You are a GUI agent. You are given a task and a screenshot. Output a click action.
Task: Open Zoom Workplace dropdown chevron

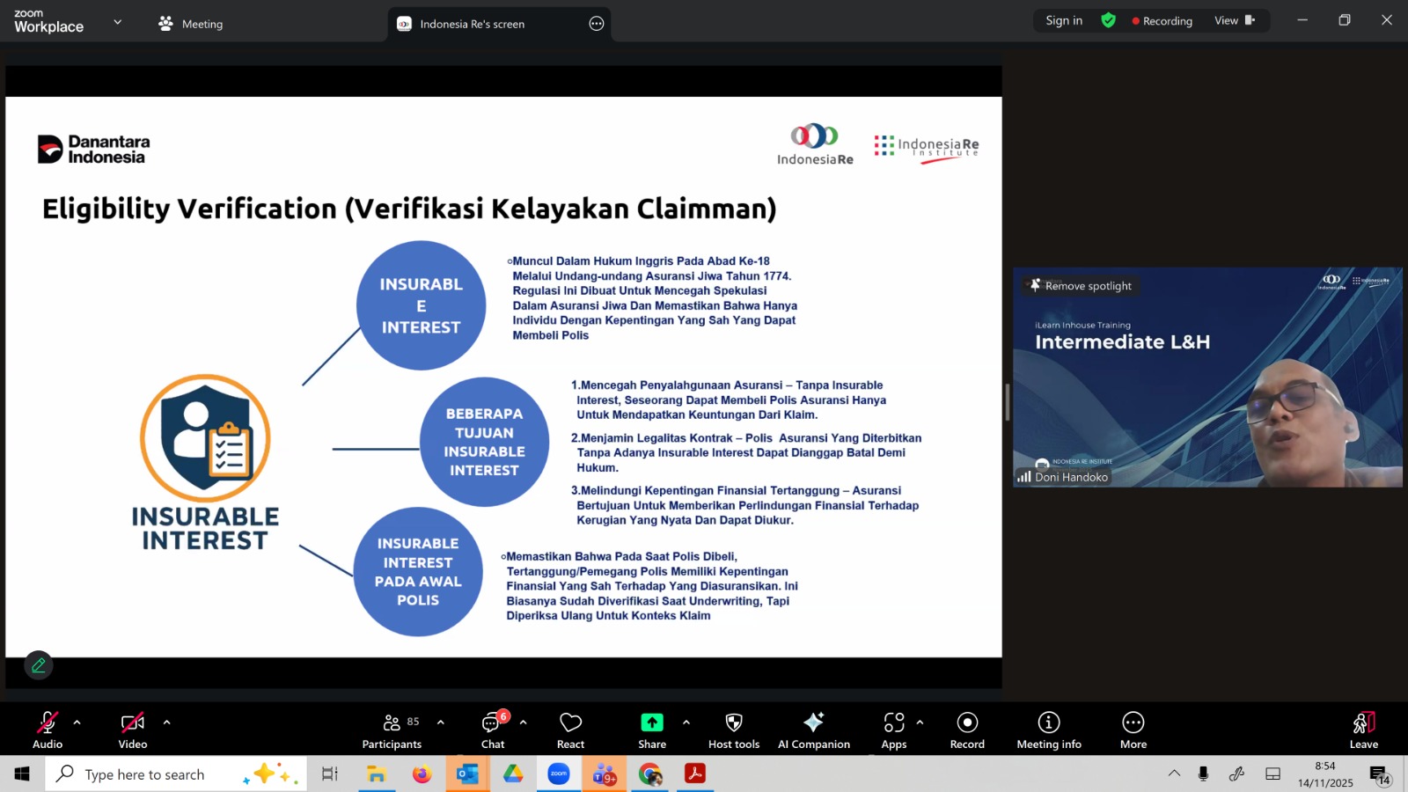tap(118, 22)
